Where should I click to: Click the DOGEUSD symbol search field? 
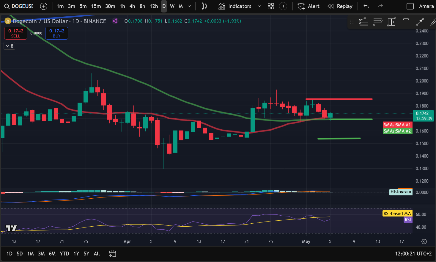[19, 6]
